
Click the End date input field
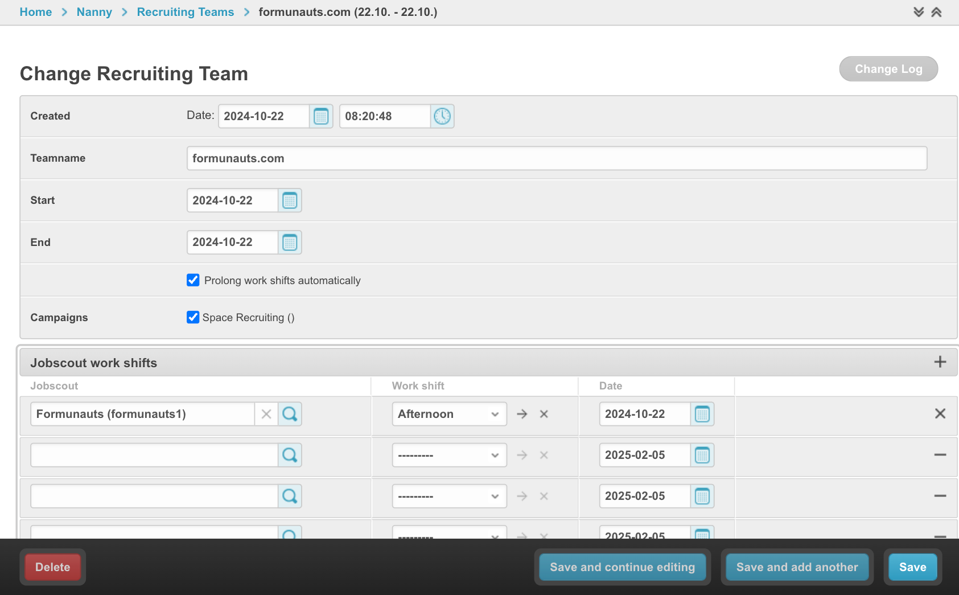click(233, 243)
